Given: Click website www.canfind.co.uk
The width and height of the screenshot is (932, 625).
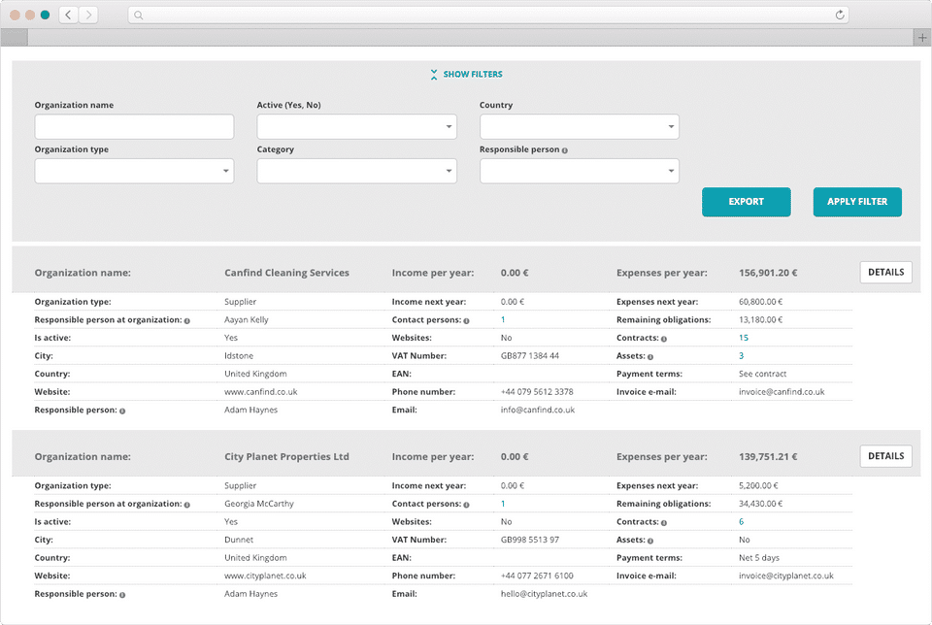Looking at the screenshot, I should pos(261,392).
